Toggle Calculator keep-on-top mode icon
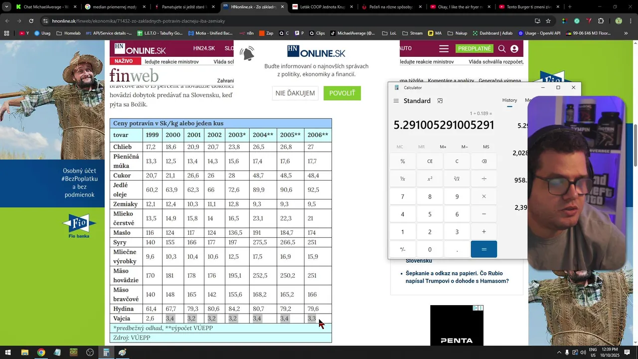The height and width of the screenshot is (359, 638). pos(440,101)
